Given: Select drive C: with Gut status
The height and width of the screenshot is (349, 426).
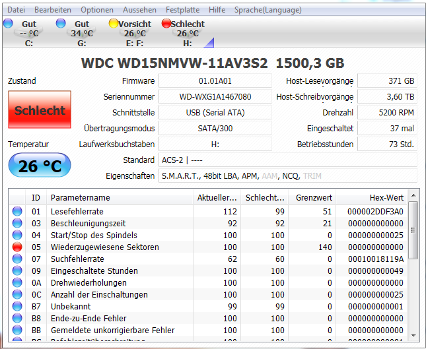Looking at the screenshot, I should 28,33.
